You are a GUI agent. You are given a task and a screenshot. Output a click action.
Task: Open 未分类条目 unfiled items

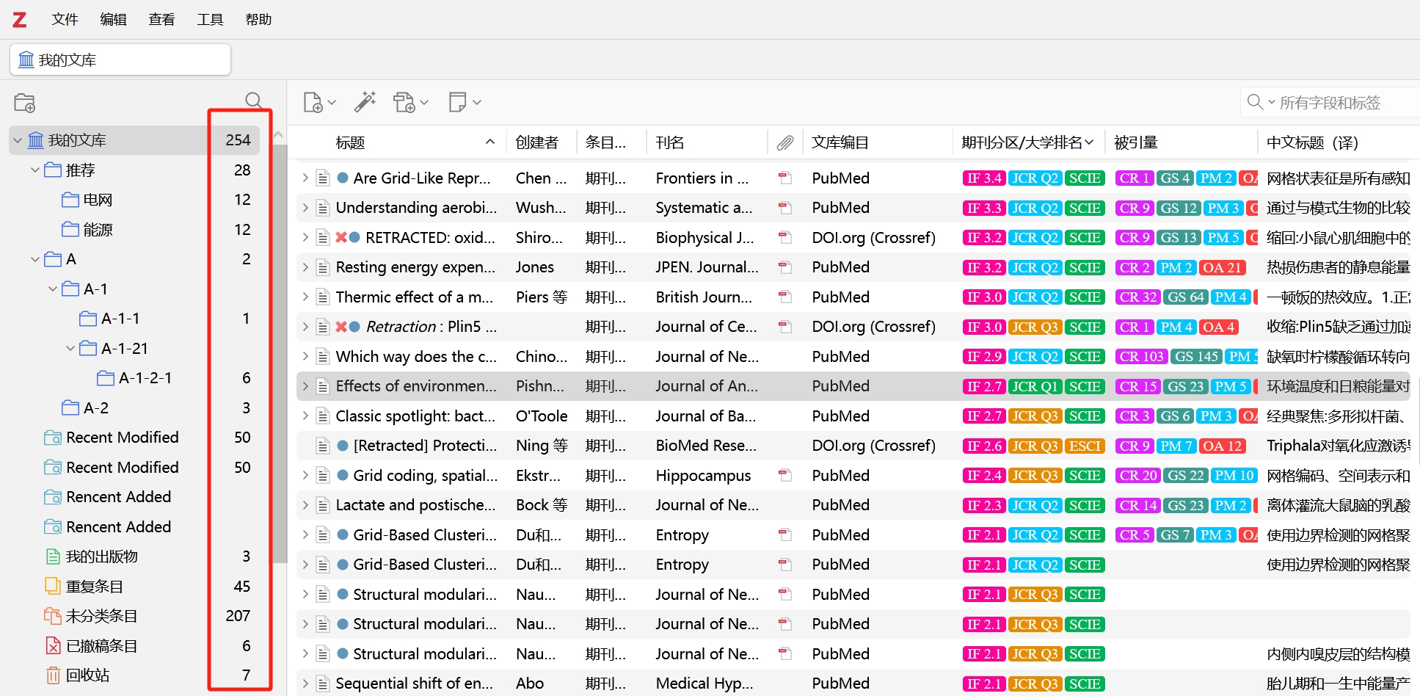click(x=101, y=615)
